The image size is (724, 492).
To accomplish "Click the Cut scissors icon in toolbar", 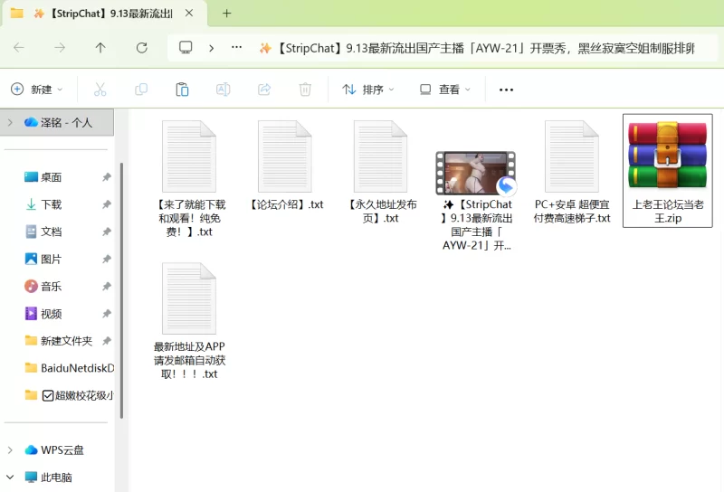I will coord(100,90).
